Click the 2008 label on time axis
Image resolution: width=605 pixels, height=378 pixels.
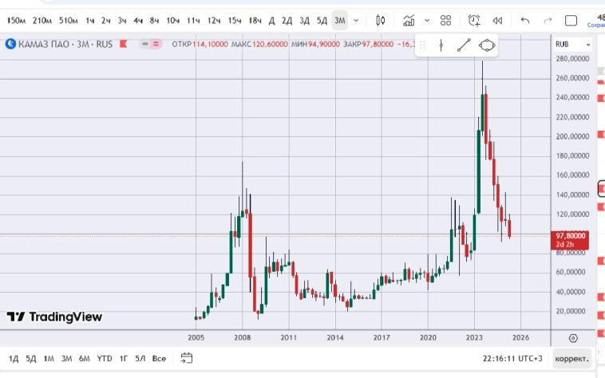tap(243, 337)
